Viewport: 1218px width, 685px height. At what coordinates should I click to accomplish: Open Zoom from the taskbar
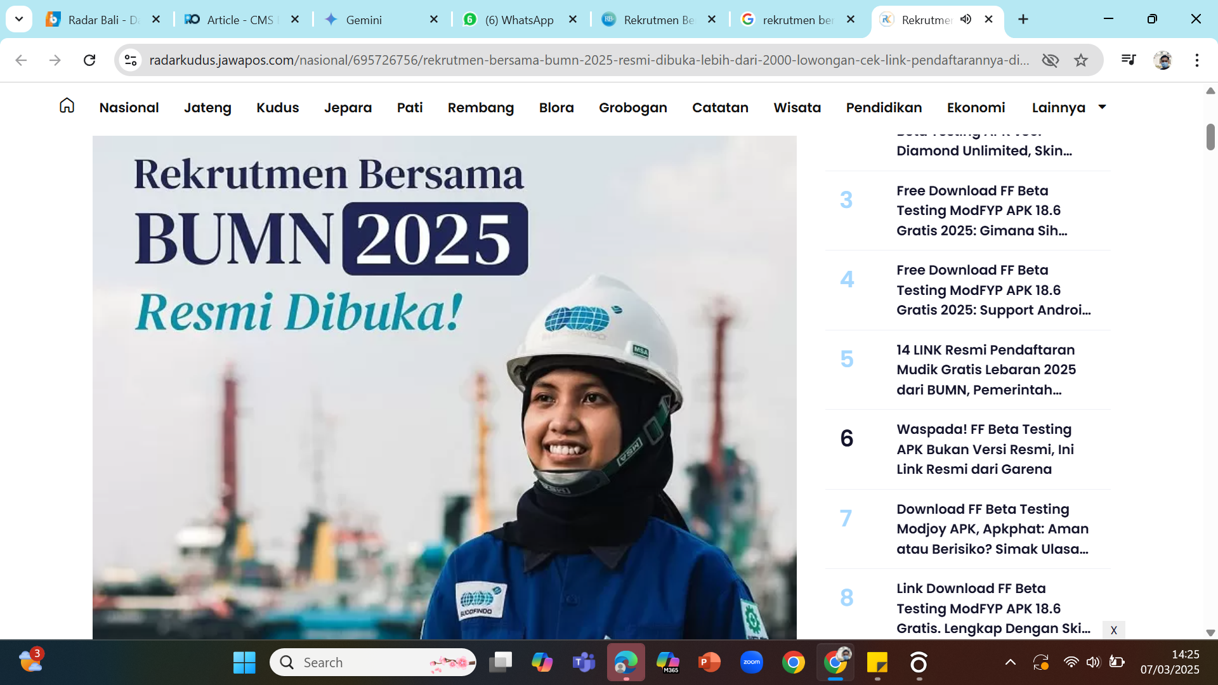752,663
